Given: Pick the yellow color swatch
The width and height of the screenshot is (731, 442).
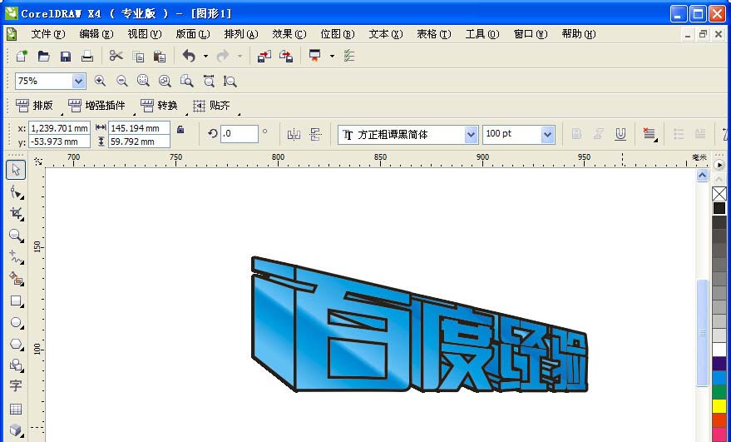Looking at the screenshot, I should point(719,406).
